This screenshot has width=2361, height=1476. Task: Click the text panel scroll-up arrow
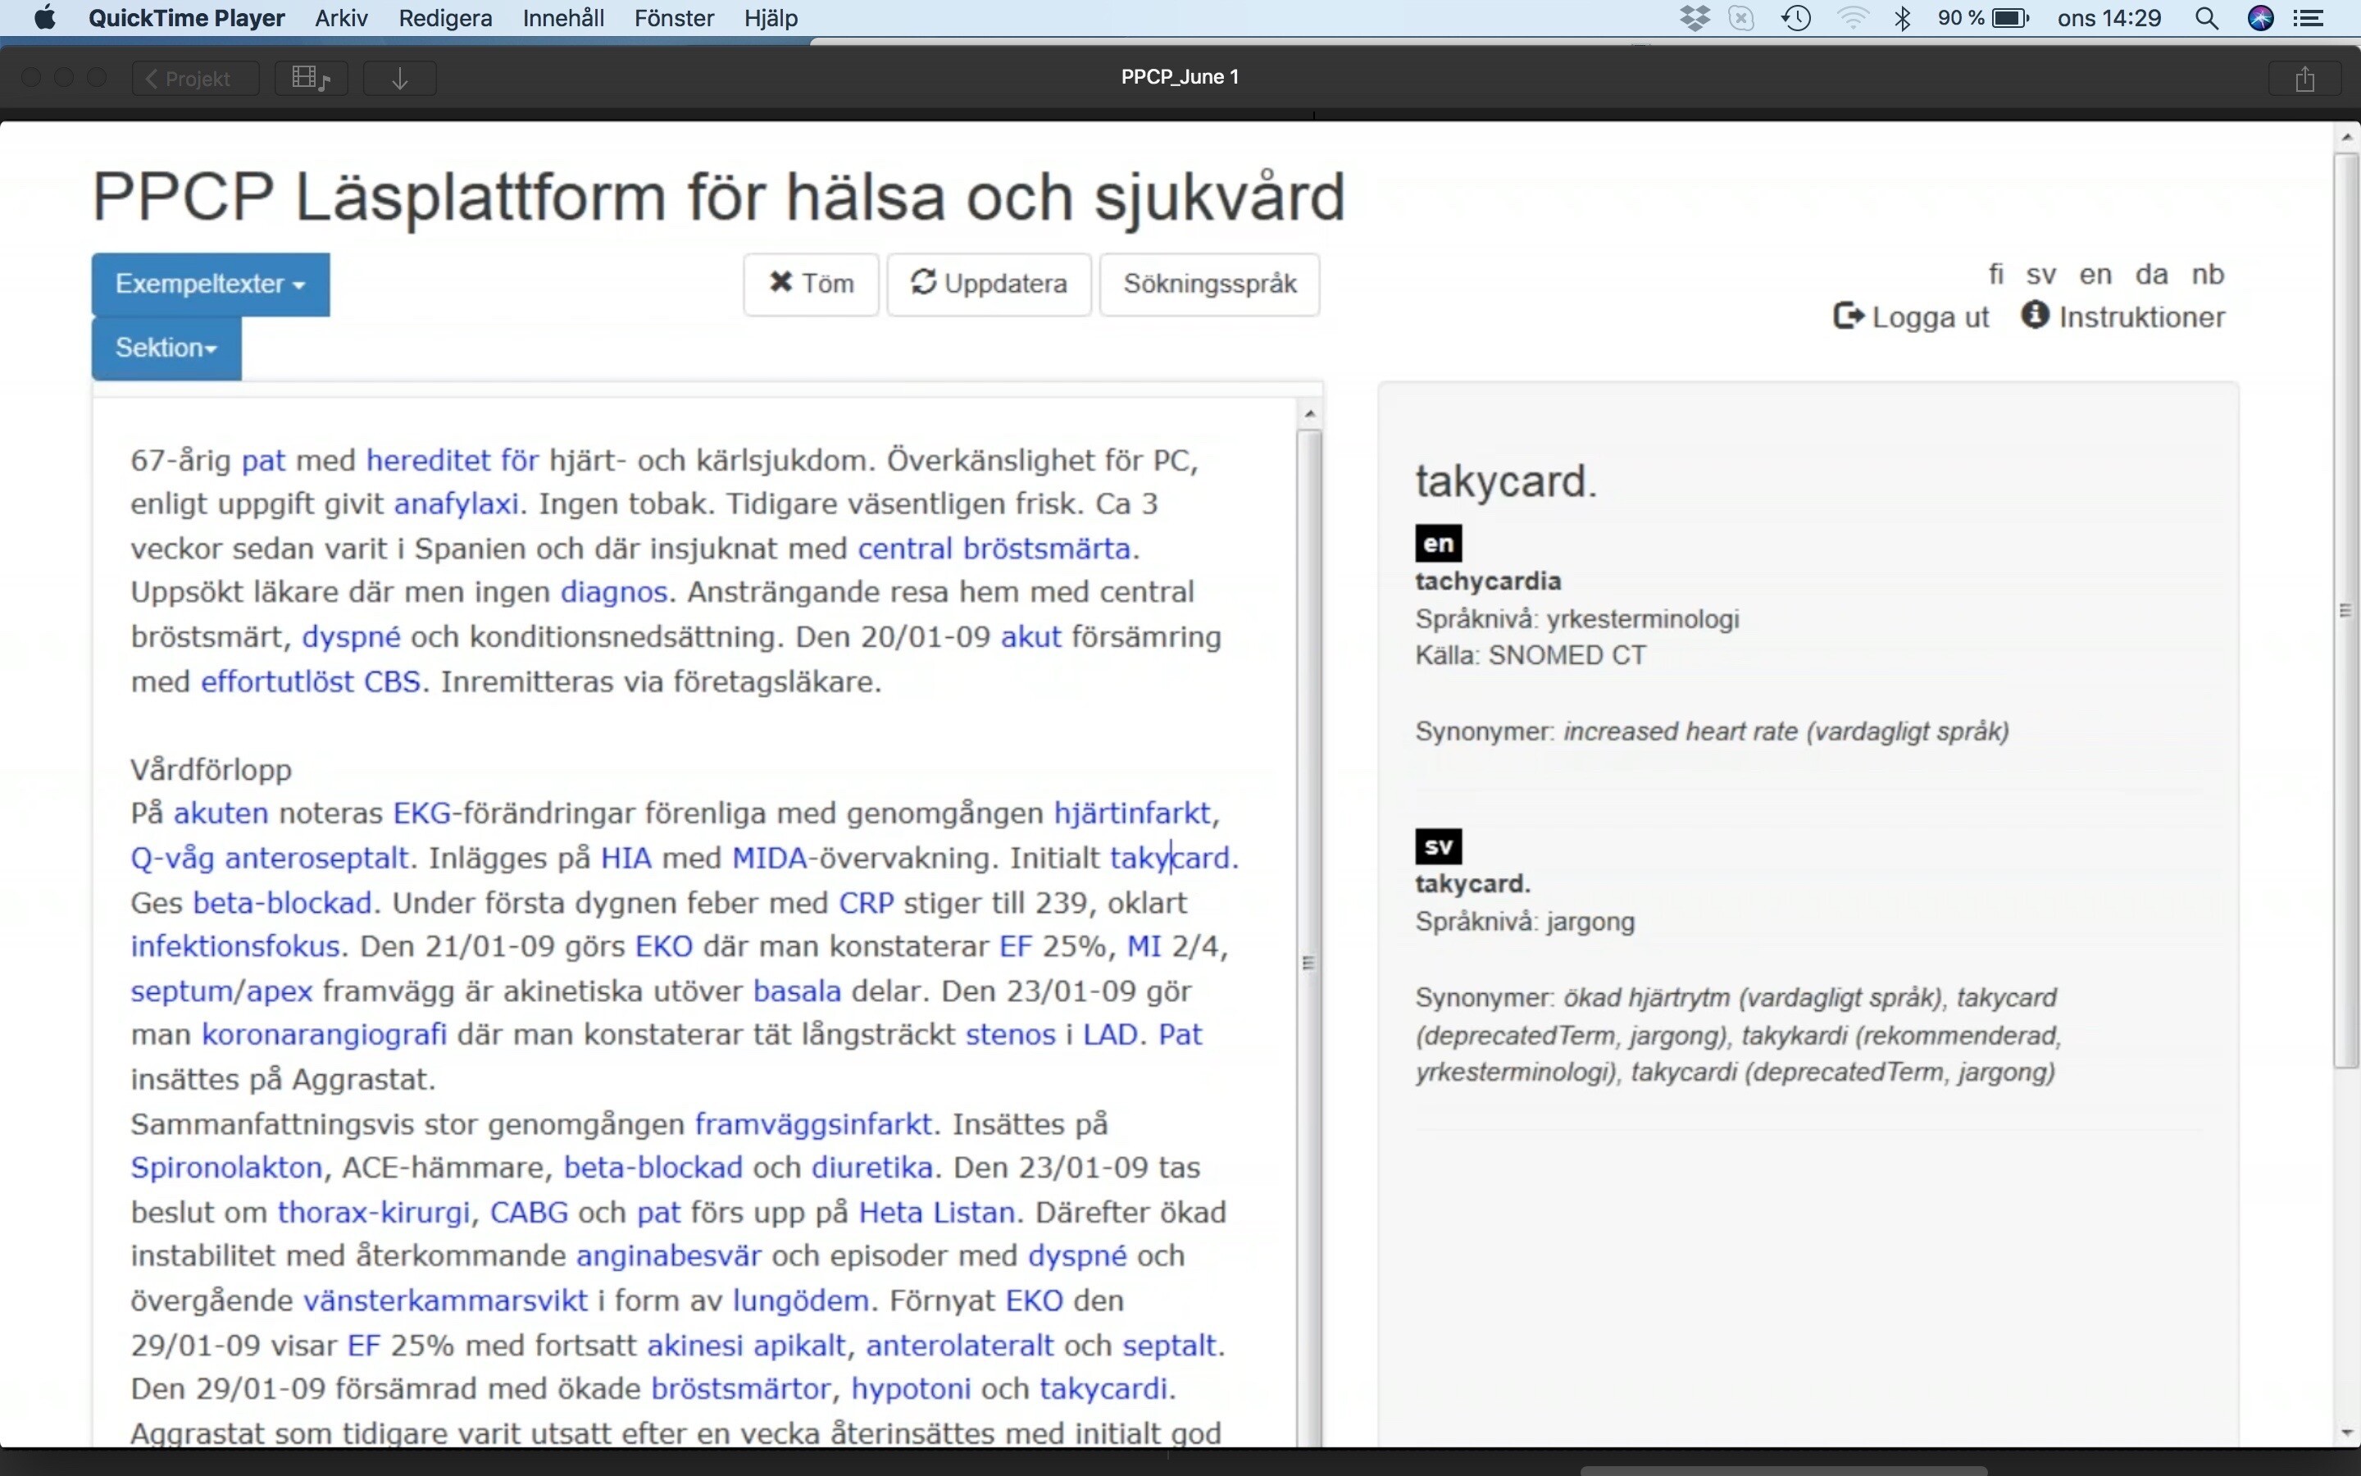1310,414
